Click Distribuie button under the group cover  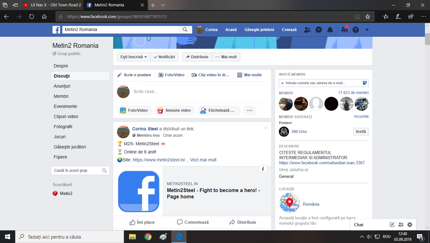pyautogui.click(x=197, y=57)
